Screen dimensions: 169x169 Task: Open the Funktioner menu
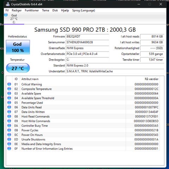pyautogui.click(x=32, y=10)
